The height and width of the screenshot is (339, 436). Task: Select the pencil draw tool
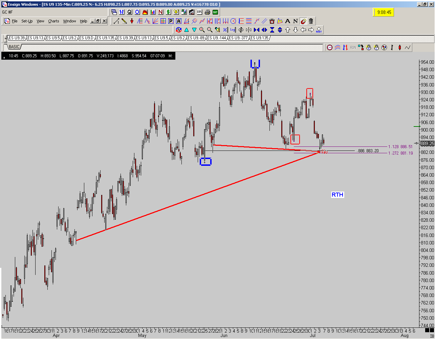(124, 21)
